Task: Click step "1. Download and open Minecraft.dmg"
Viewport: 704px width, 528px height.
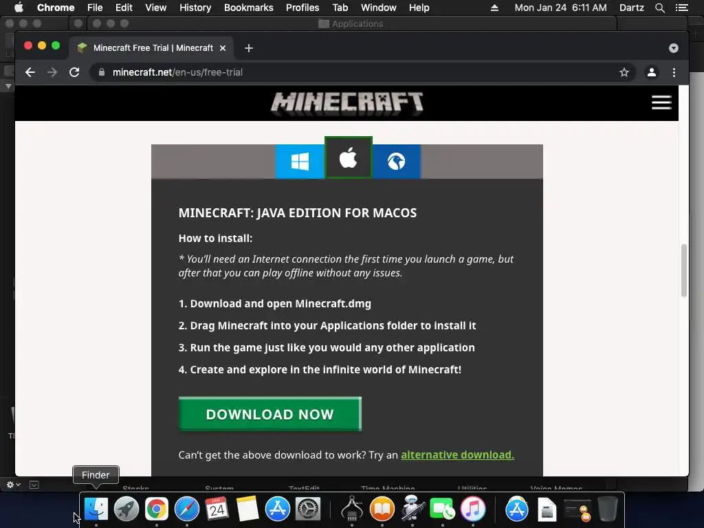Action: pos(275,303)
